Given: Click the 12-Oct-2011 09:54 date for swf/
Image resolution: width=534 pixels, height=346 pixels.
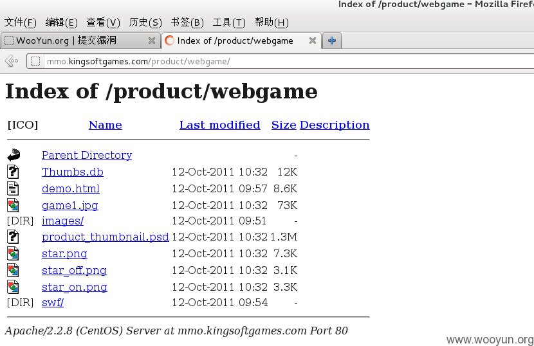Looking at the screenshot, I should coord(219,303).
